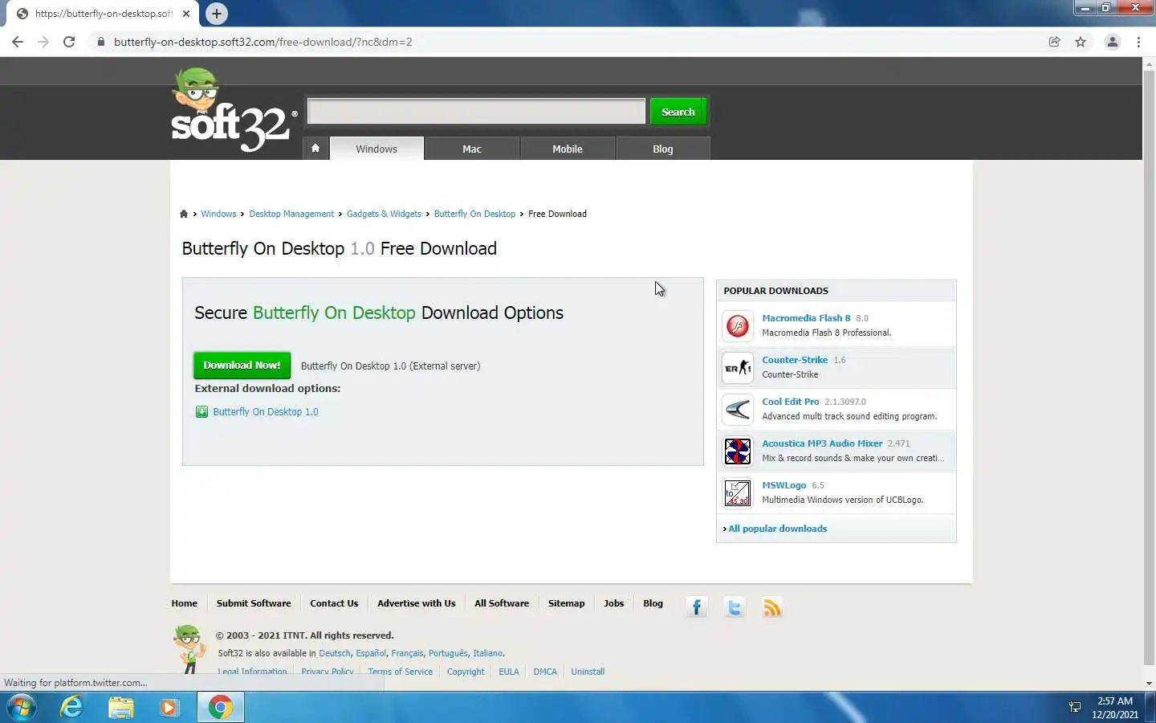Screen dimensions: 1156x723
Task: Visit the Soft32 Facebook page icon
Action: pos(697,607)
